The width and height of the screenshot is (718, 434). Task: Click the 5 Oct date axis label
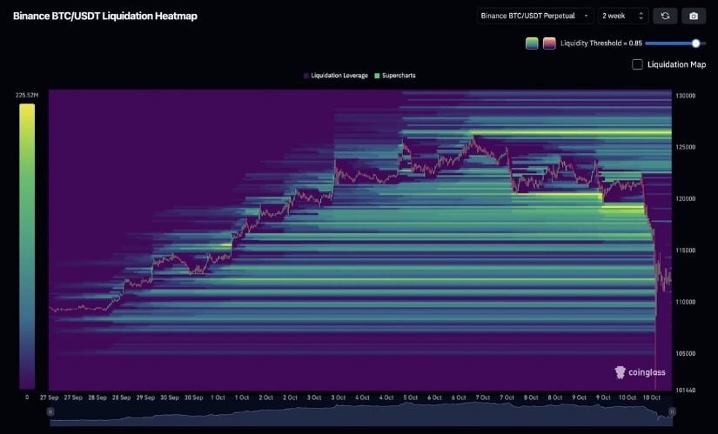409,397
